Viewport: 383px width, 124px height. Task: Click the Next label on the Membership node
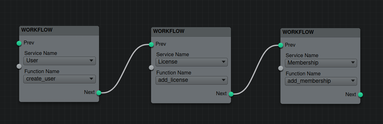point(351,95)
